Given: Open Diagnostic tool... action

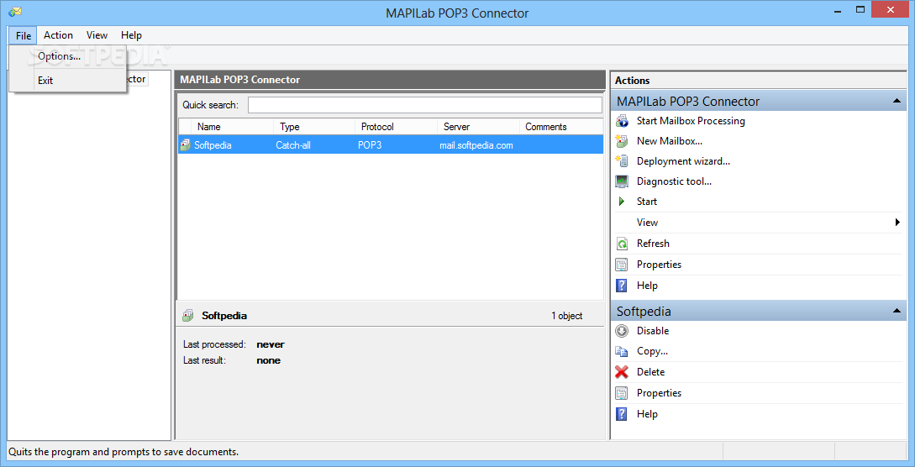Looking at the screenshot, I should 674,181.
